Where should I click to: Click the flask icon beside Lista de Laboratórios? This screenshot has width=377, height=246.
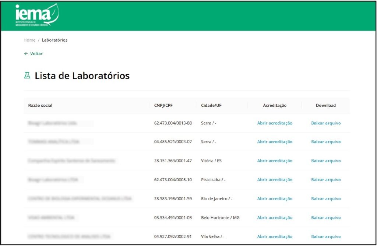[27, 76]
